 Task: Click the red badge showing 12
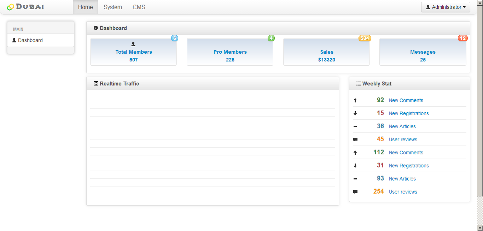[x=463, y=38]
